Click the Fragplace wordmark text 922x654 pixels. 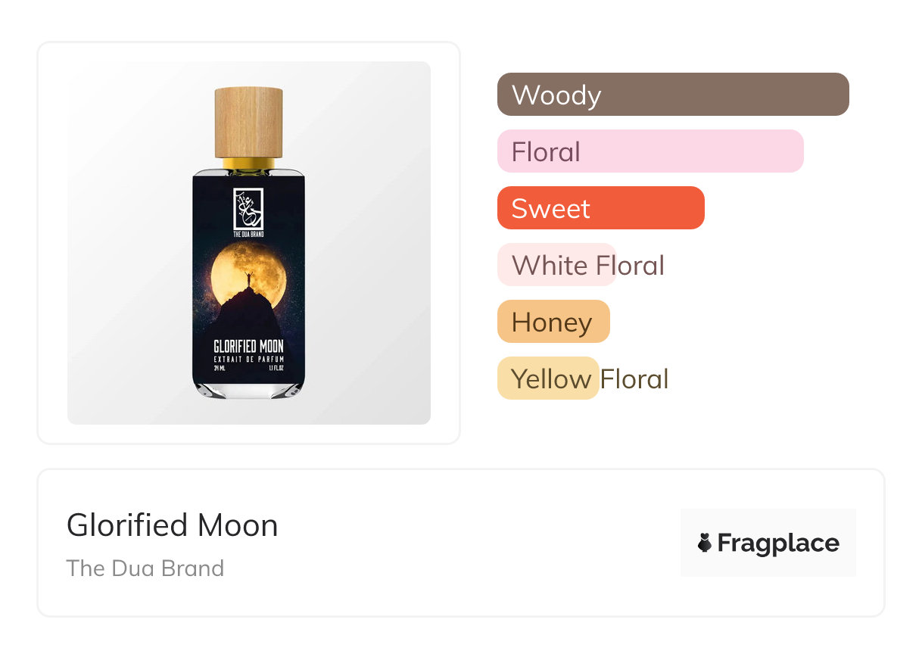click(x=778, y=543)
